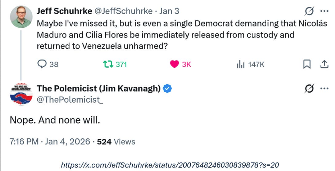Click the reply icon on Jeff Schuhrke's tweet
The image size is (335, 171).
43,64
